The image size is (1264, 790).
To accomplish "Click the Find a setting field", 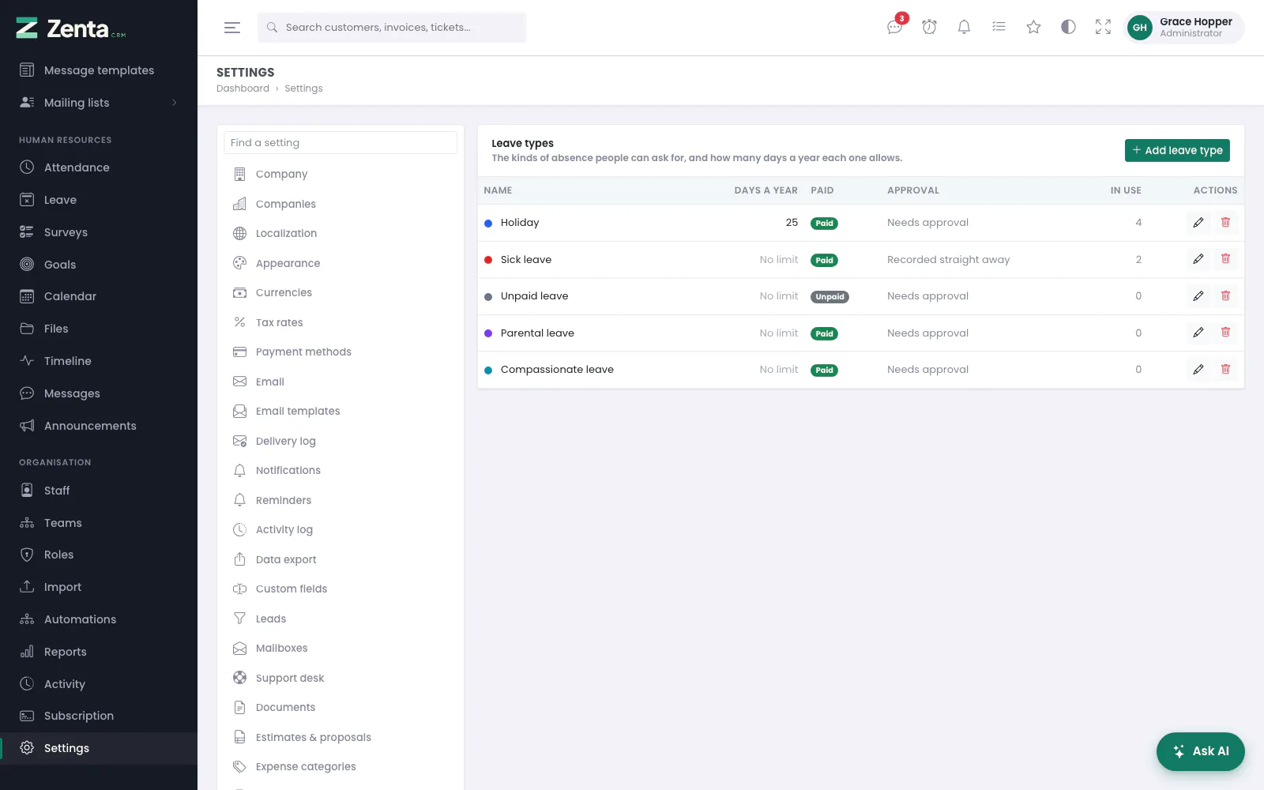I will [340, 143].
